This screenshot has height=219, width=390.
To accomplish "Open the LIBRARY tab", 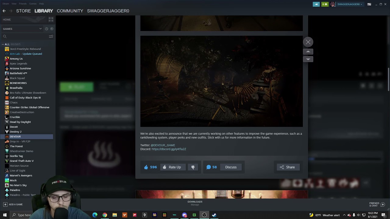I will point(44,11).
